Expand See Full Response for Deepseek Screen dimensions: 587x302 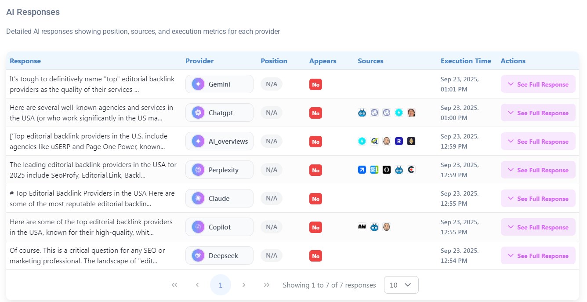click(538, 255)
